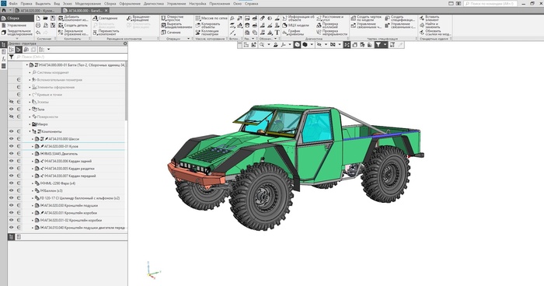Show the hidden Эскизы group via eye icon
544x286 pixels.
(x=11, y=102)
